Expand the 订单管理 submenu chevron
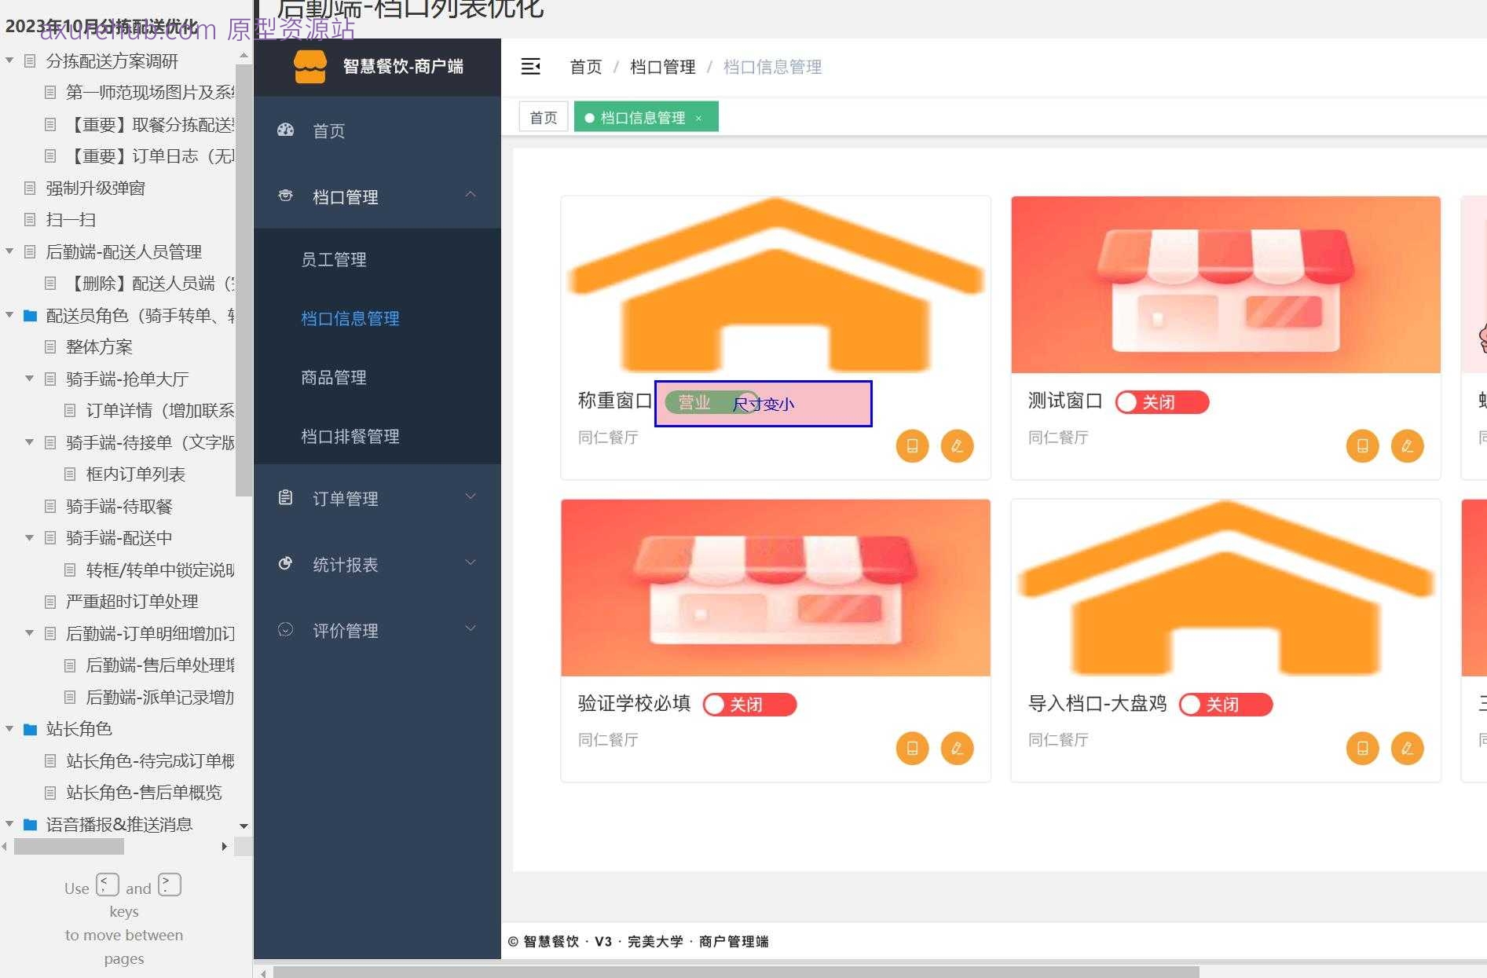This screenshot has height=978, width=1487. click(x=471, y=496)
